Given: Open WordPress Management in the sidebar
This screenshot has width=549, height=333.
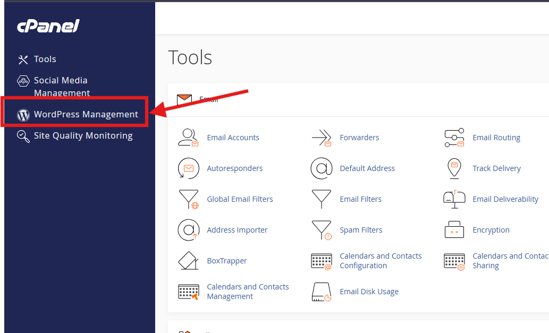Looking at the screenshot, I should point(86,114).
